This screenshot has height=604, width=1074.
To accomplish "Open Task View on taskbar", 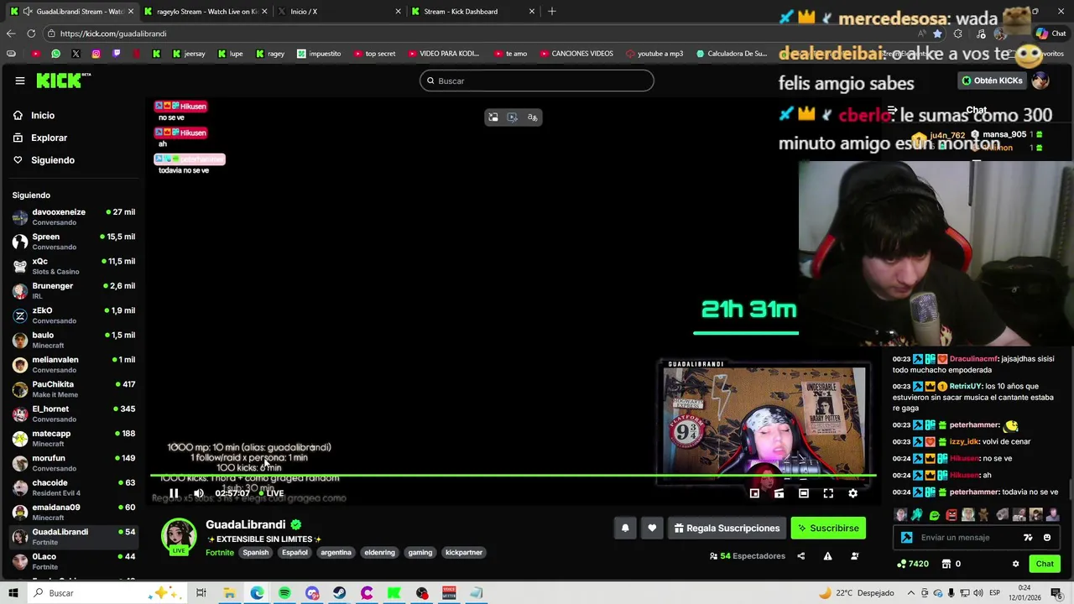I will point(201,593).
